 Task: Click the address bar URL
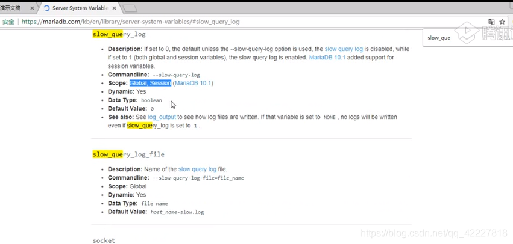pos(131,22)
